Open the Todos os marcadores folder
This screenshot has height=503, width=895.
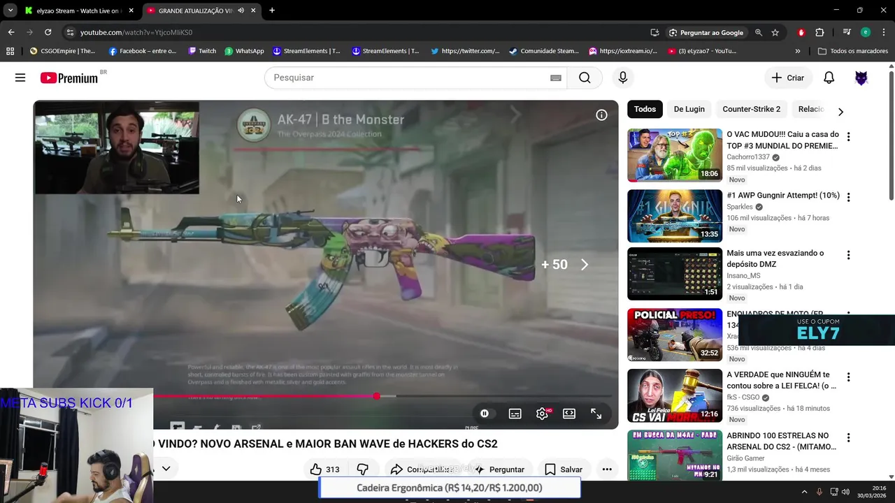point(852,51)
